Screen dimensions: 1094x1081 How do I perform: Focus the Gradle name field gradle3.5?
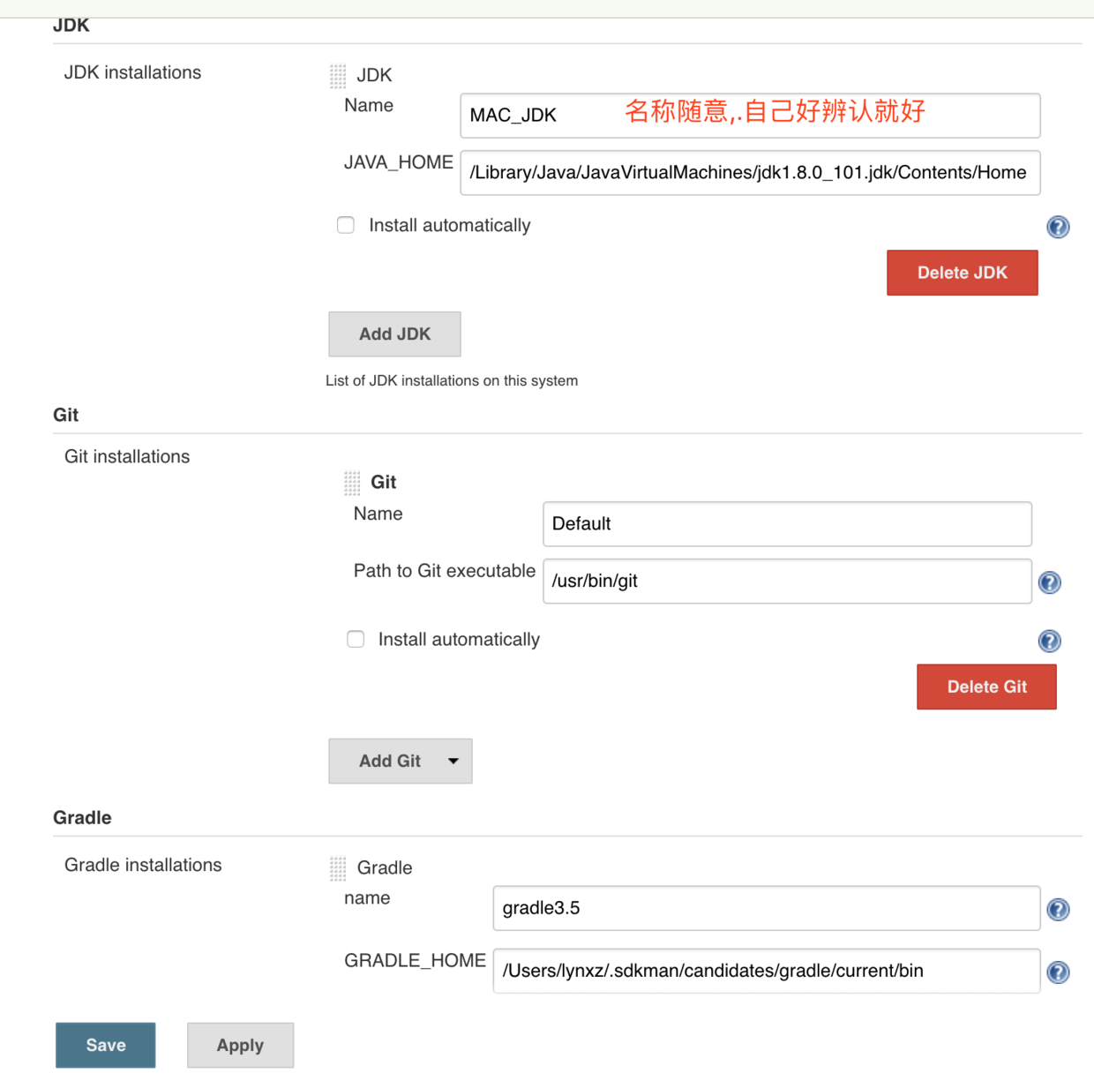[767, 908]
